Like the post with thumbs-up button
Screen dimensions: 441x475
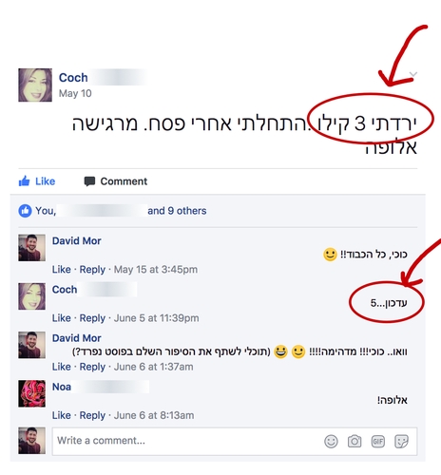(x=37, y=181)
